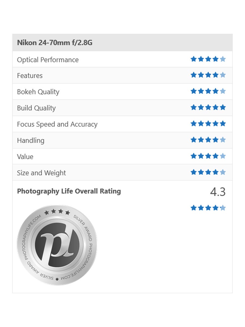
Task: Click the overall rating stars below 4.3
Action: tap(208, 208)
